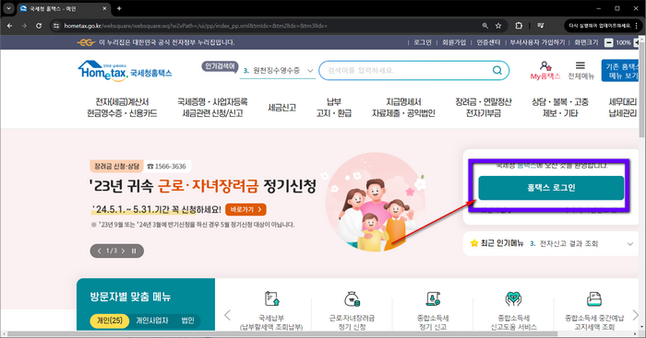The image size is (646, 338).
Task: Click the 장려금 신청·상담 label
Action: click(x=116, y=166)
